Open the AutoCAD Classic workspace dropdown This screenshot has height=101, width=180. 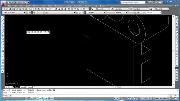point(14,13)
